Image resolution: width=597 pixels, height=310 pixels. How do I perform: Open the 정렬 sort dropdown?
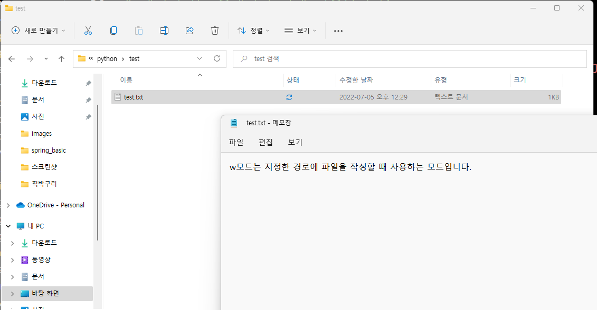point(253,31)
